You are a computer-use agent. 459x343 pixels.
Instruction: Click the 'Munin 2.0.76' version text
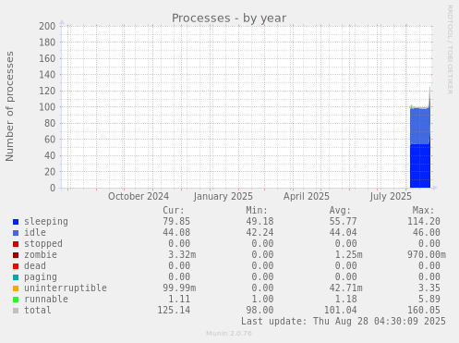[229, 334]
